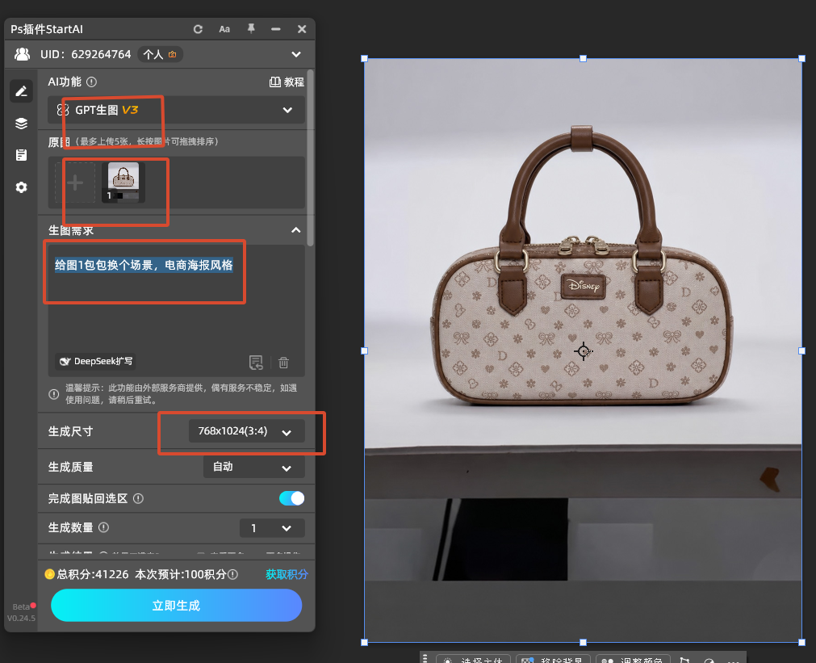Image resolution: width=816 pixels, height=663 pixels.
Task: Click the V0.24.5 version text
Action: click(x=21, y=619)
